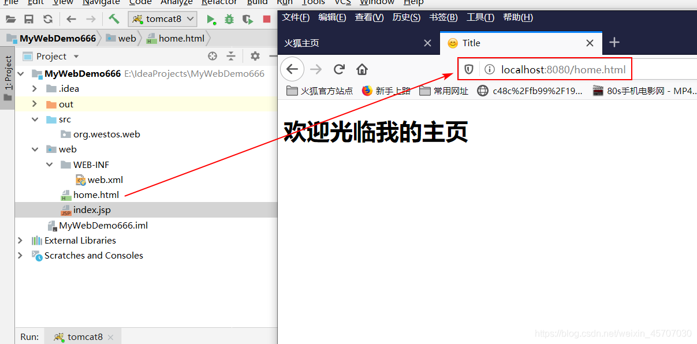The image size is (697, 344).
Task: Open 火狐官方站点 bookmark folder
Action: (320, 91)
